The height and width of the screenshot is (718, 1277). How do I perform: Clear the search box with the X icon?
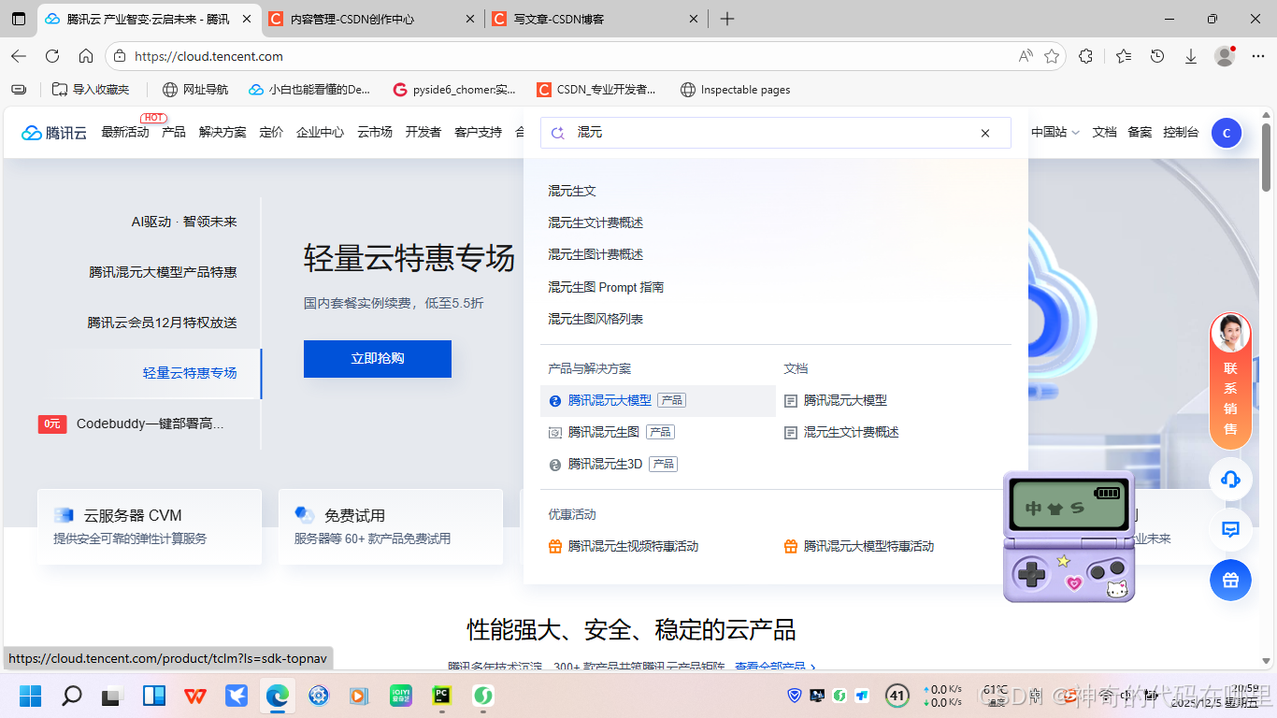point(985,133)
